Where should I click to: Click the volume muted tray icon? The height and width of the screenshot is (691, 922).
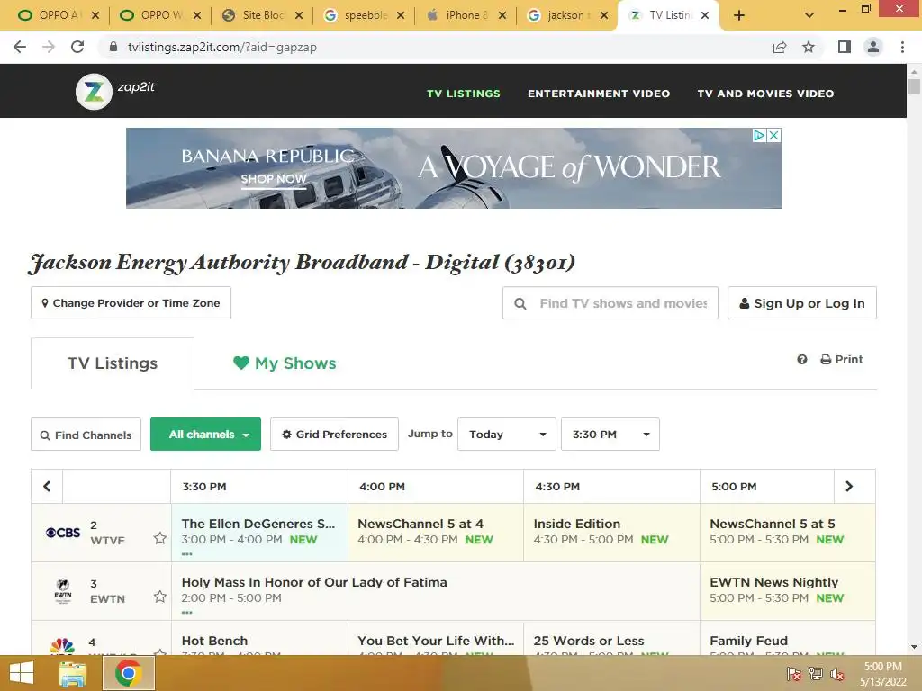836,674
